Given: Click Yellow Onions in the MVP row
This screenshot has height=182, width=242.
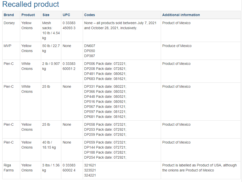Looking at the screenshot, I should 27,48.
